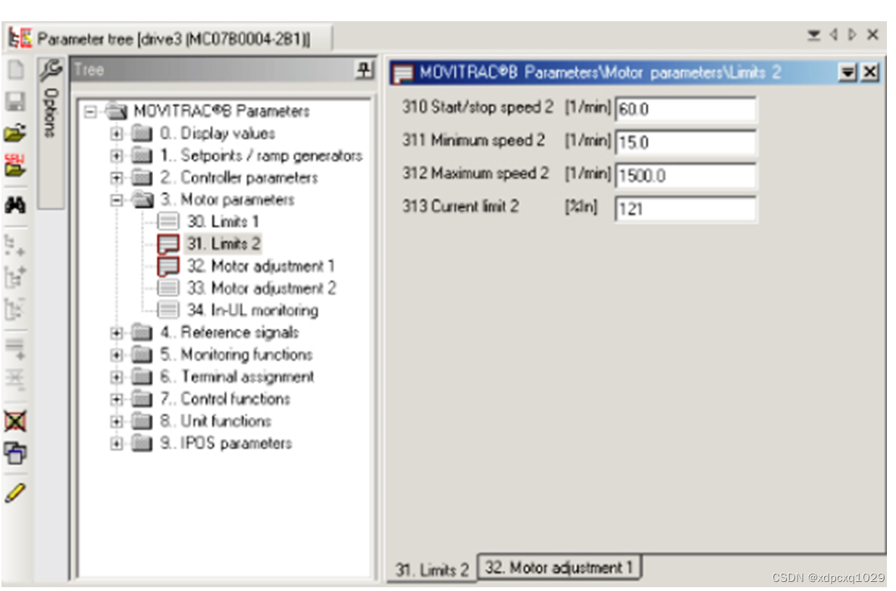Image resolution: width=896 pixels, height=591 pixels.
Task: Click the yellow pencil edit icon
Action: tap(15, 492)
